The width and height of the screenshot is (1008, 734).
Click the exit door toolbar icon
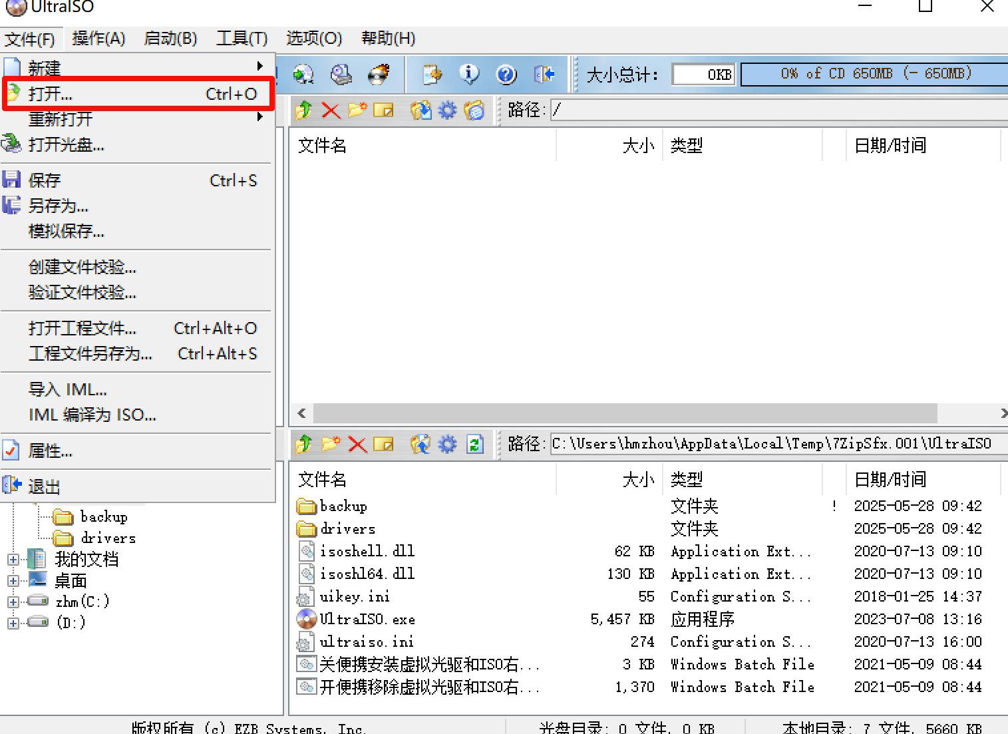(x=544, y=74)
